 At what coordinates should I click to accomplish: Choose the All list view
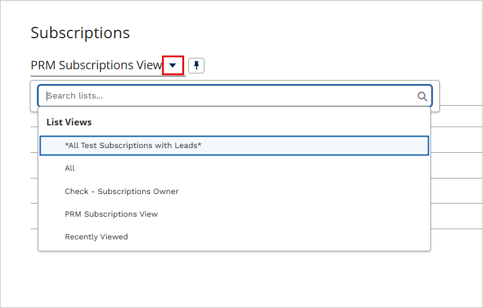[234, 168]
